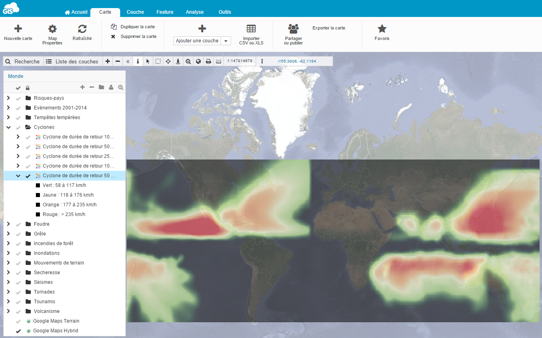Screen dimensions: 542x338
Task: Activate the rectangle selection tool
Action: click(x=158, y=61)
